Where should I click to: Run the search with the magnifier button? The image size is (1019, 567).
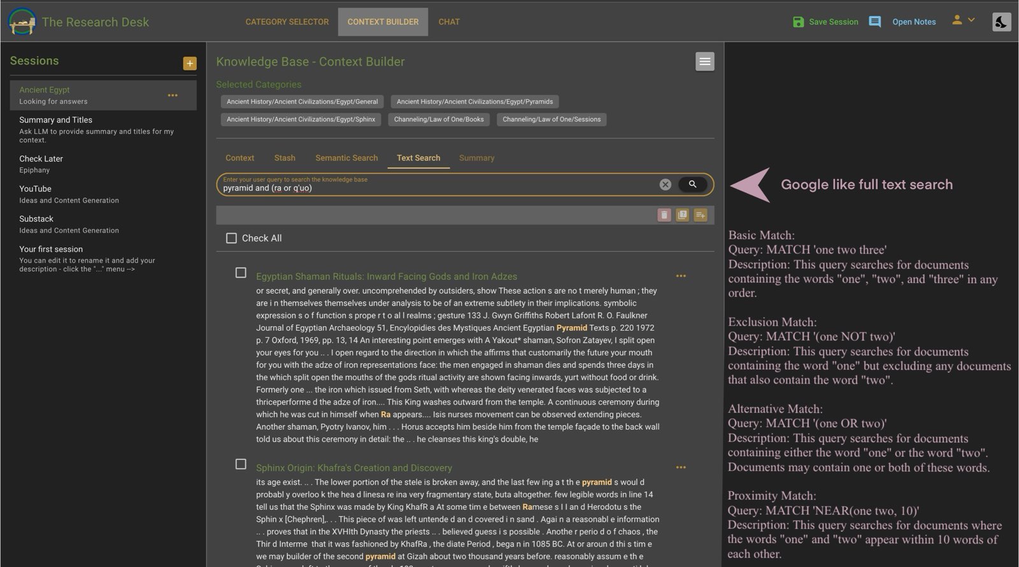[692, 184]
